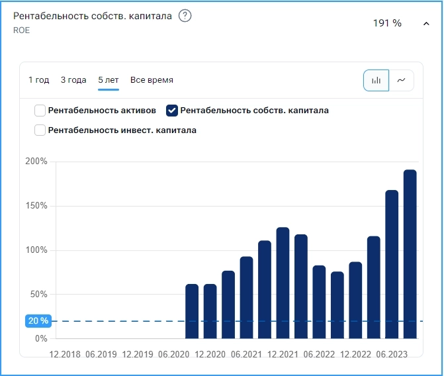The height and width of the screenshot is (376, 444).
Task: Enable the Рентабельность активов checkbox
Action: click(40, 111)
